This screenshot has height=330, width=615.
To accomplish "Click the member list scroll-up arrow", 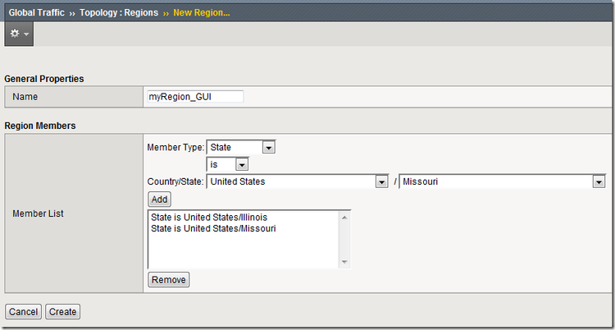I will tap(344, 217).
